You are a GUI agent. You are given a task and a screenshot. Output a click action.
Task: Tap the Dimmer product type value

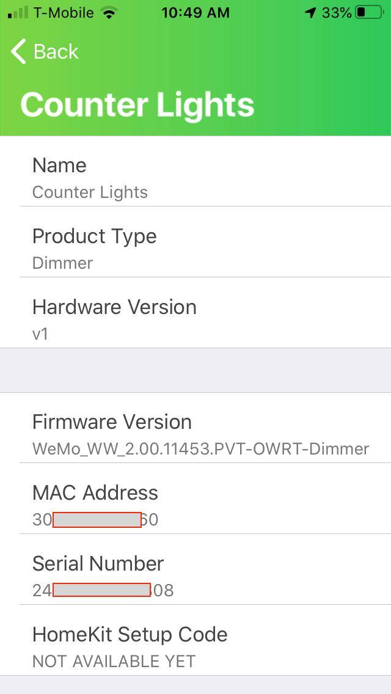click(62, 263)
